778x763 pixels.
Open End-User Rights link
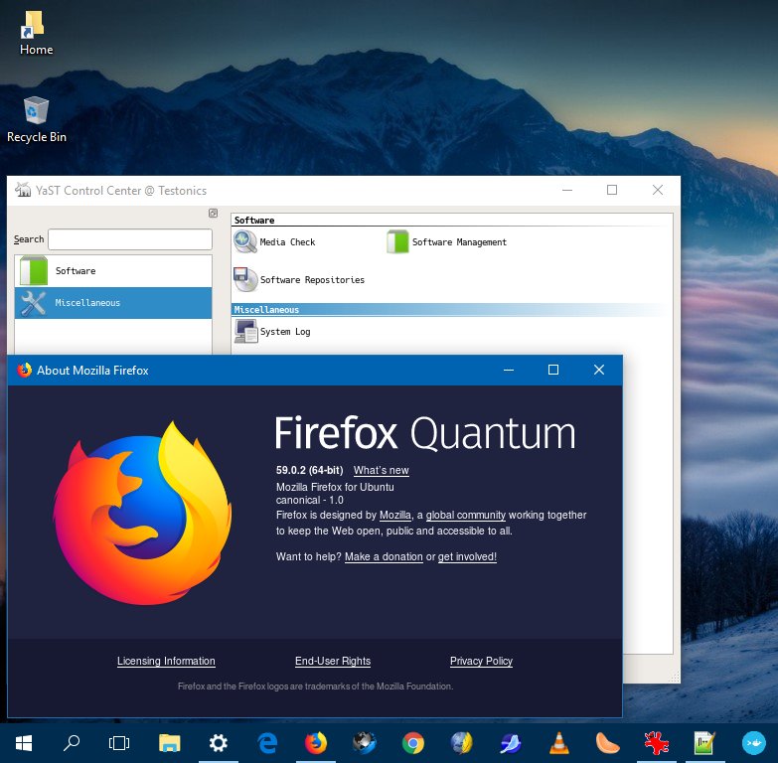coord(333,661)
